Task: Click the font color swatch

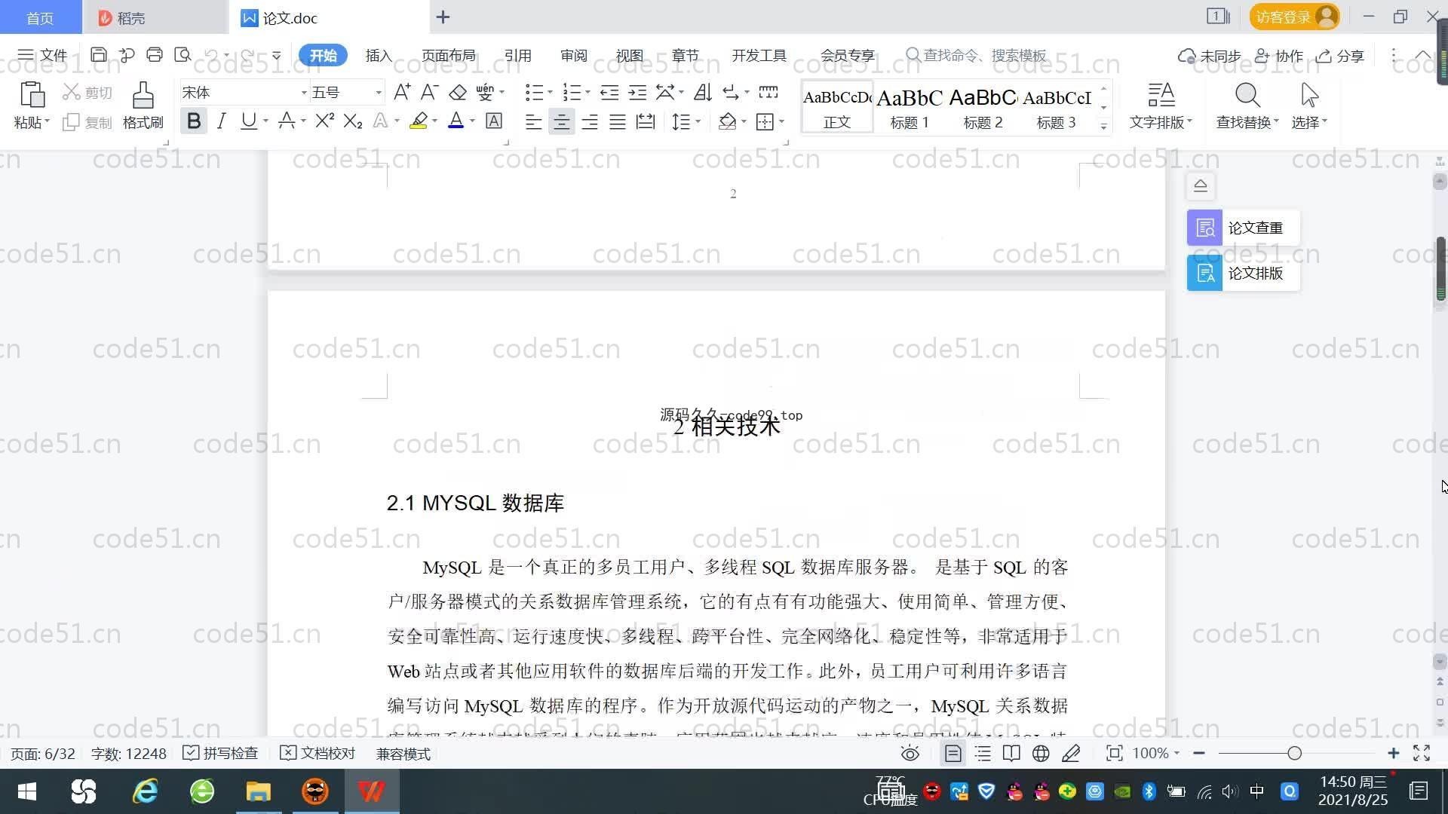Action: (x=456, y=121)
